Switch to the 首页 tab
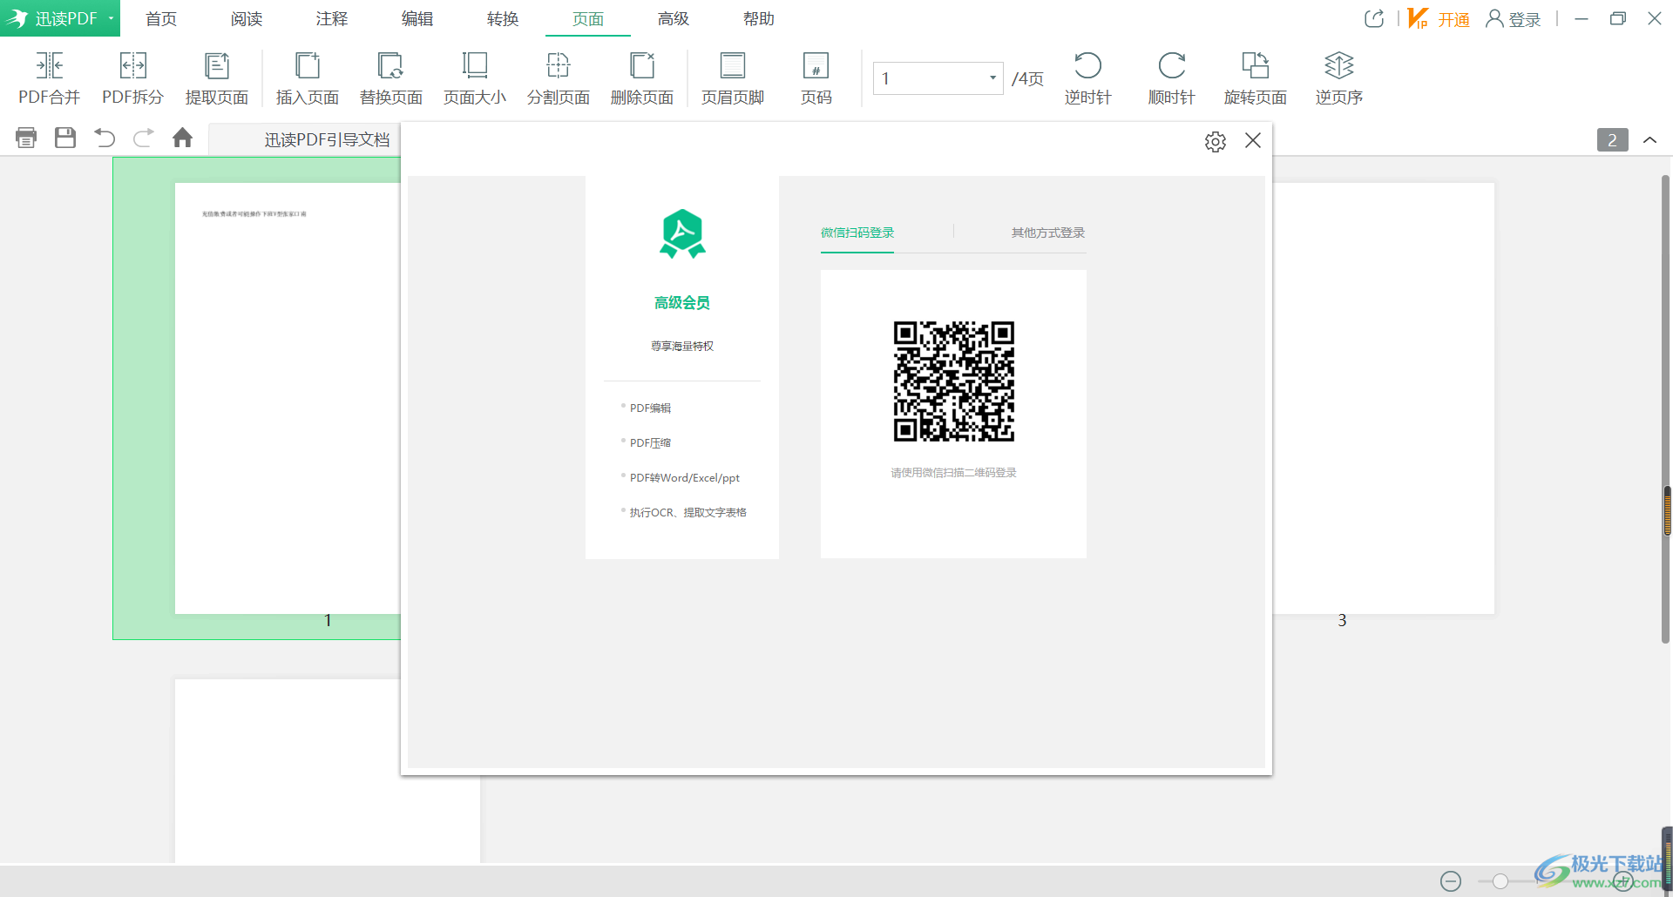 tap(161, 18)
